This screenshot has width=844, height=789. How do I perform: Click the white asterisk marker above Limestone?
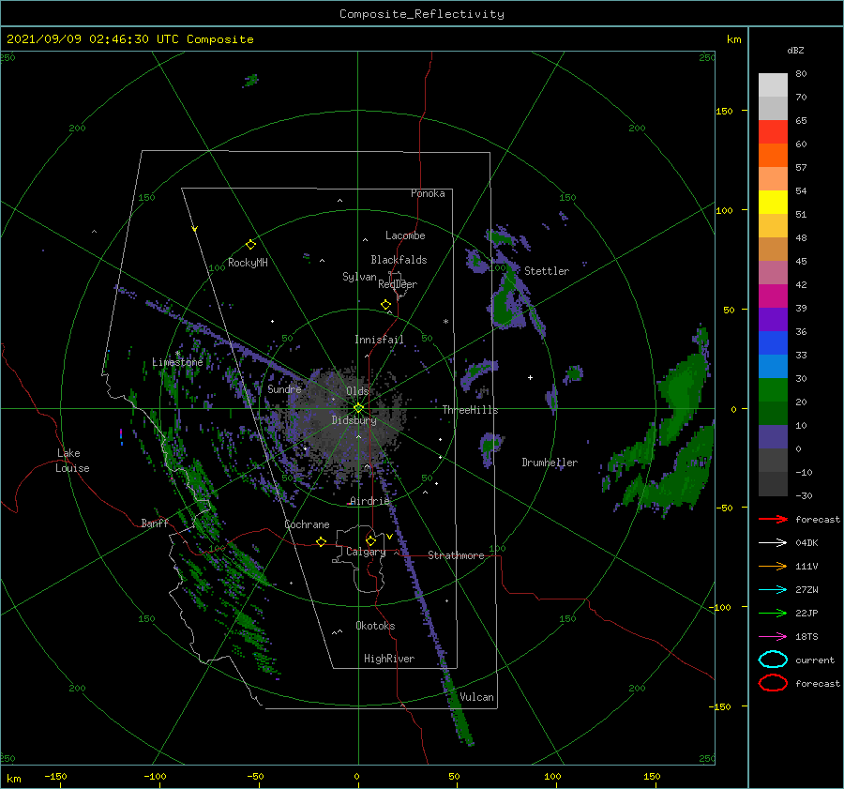point(177,354)
